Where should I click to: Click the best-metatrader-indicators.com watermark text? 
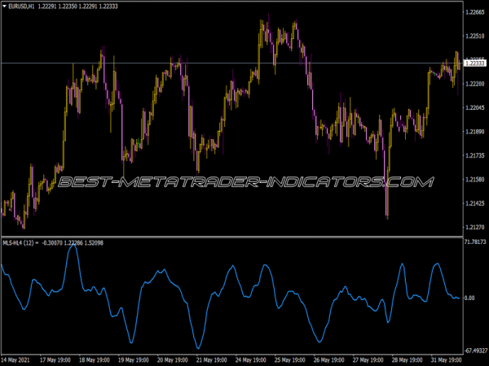point(244,182)
